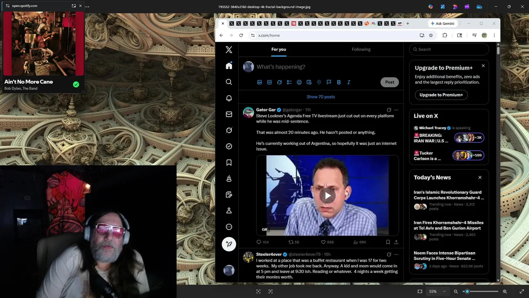Click Grok icon on Steeler4ever's post

pyautogui.click(x=389, y=255)
